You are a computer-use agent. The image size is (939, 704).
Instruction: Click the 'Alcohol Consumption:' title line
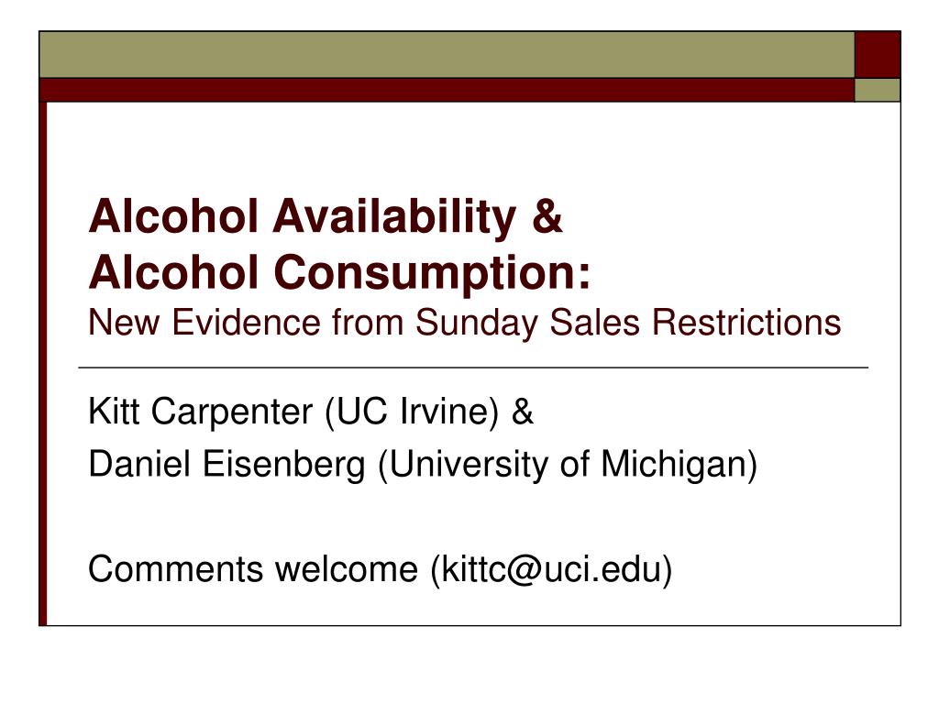pos(339,272)
